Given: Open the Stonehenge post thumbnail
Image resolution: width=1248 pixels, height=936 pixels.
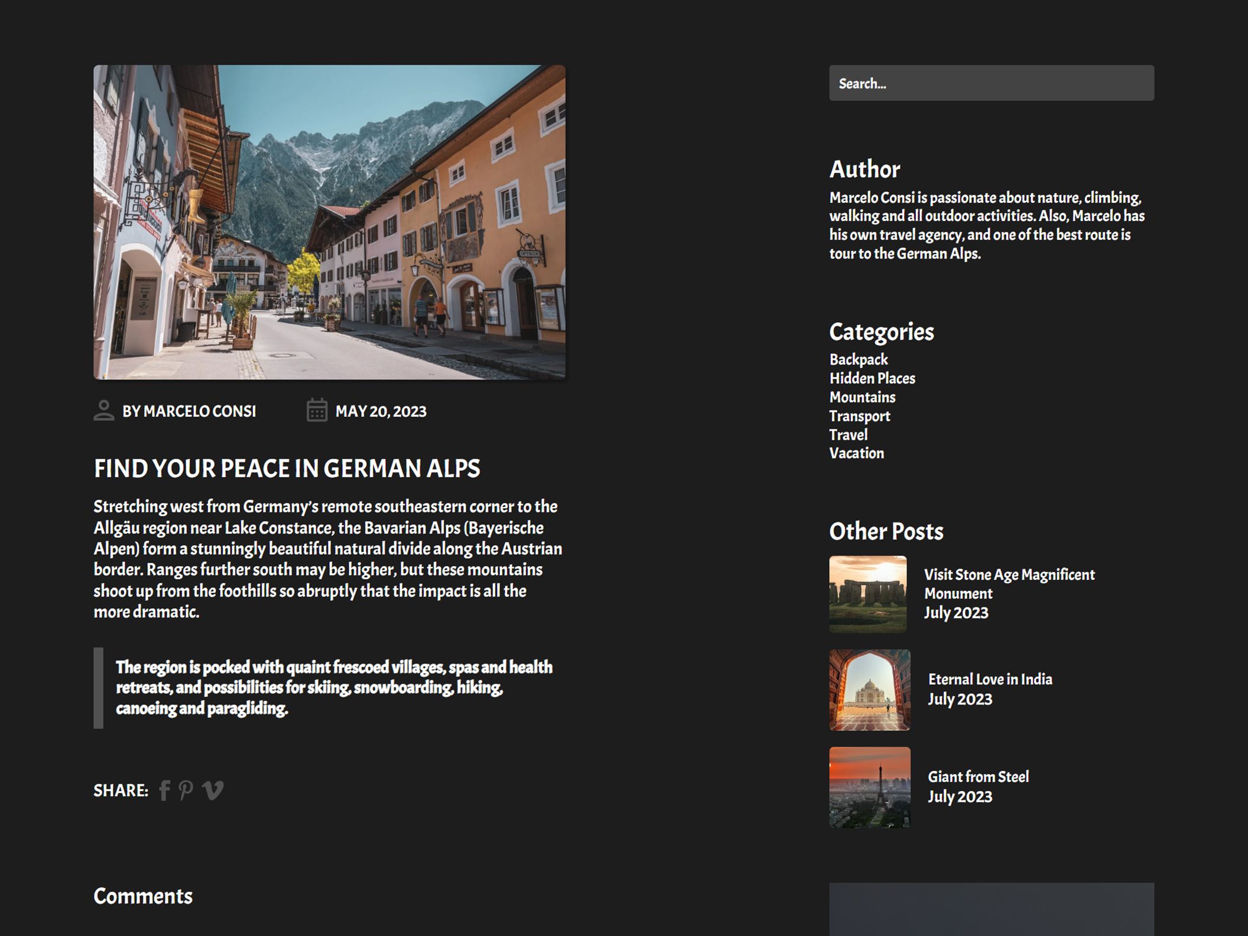Looking at the screenshot, I should point(867,594).
